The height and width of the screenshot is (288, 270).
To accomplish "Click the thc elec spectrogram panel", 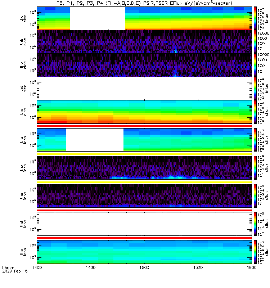I will pos(144,65).
